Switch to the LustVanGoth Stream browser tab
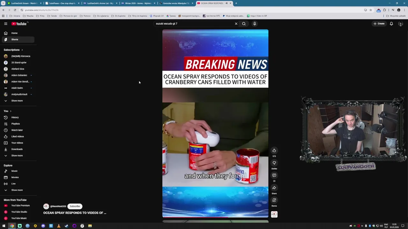This screenshot has width=408, height=229. pos(24,3)
